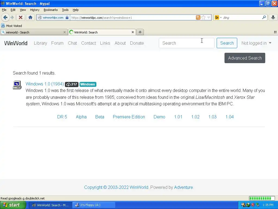The image size is (278, 209).
Task: Click the WinWorld site search field
Action: point(187,43)
